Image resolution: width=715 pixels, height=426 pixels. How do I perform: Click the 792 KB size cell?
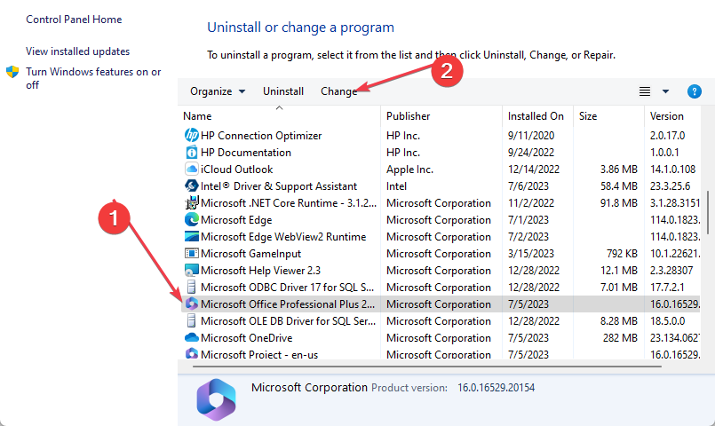pyautogui.click(x=622, y=254)
